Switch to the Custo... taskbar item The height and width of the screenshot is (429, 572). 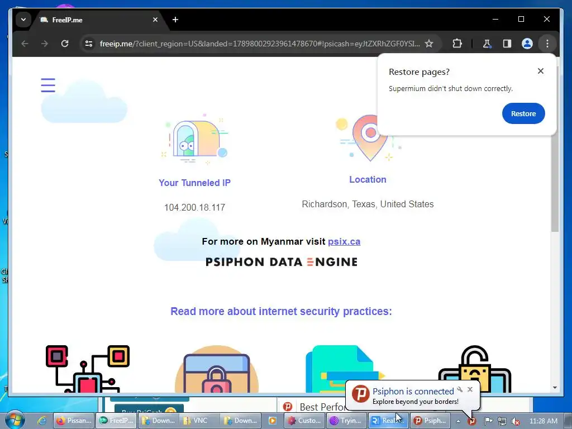tap(305, 421)
